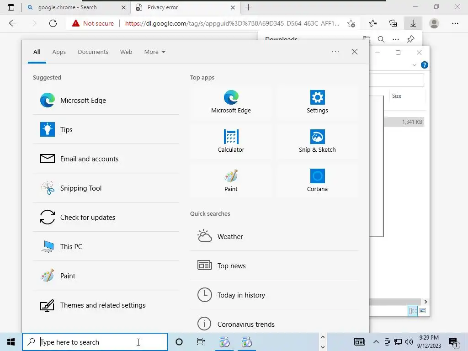468x351 pixels.
Task: Close the Privacy error tab
Action: tap(233, 8)
